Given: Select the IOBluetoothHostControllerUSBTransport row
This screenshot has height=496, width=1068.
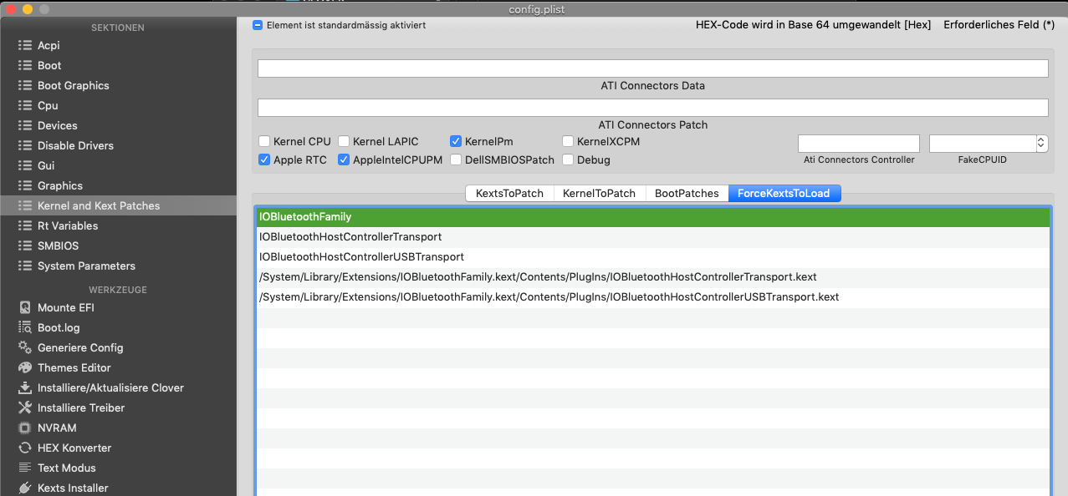Looking at the screenshot, I should pos(652,257).
